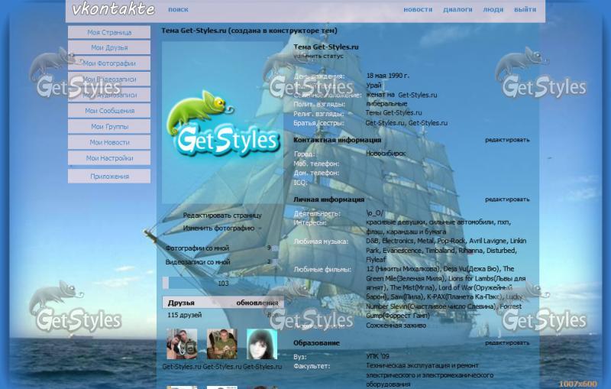Viewport: 611px width, 389px height.
Task: Click выйти to log out
Action: [x=525, y=10]
